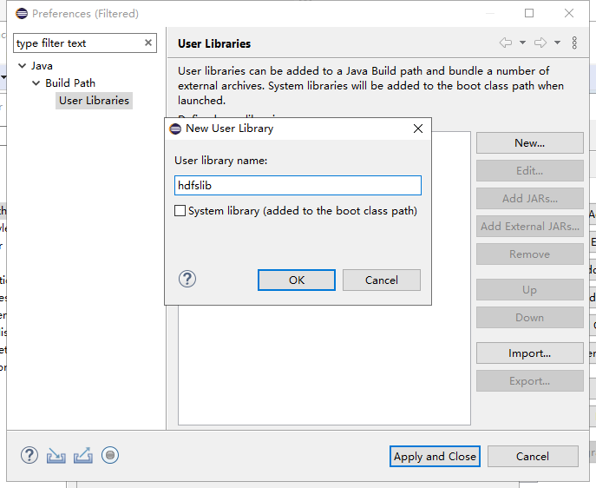The image size is (596, 488).
Task: Click the Import... button
Action: [529, 353]
